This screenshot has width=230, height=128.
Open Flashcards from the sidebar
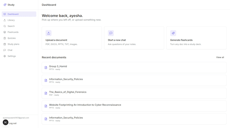(x=19, y=32)
